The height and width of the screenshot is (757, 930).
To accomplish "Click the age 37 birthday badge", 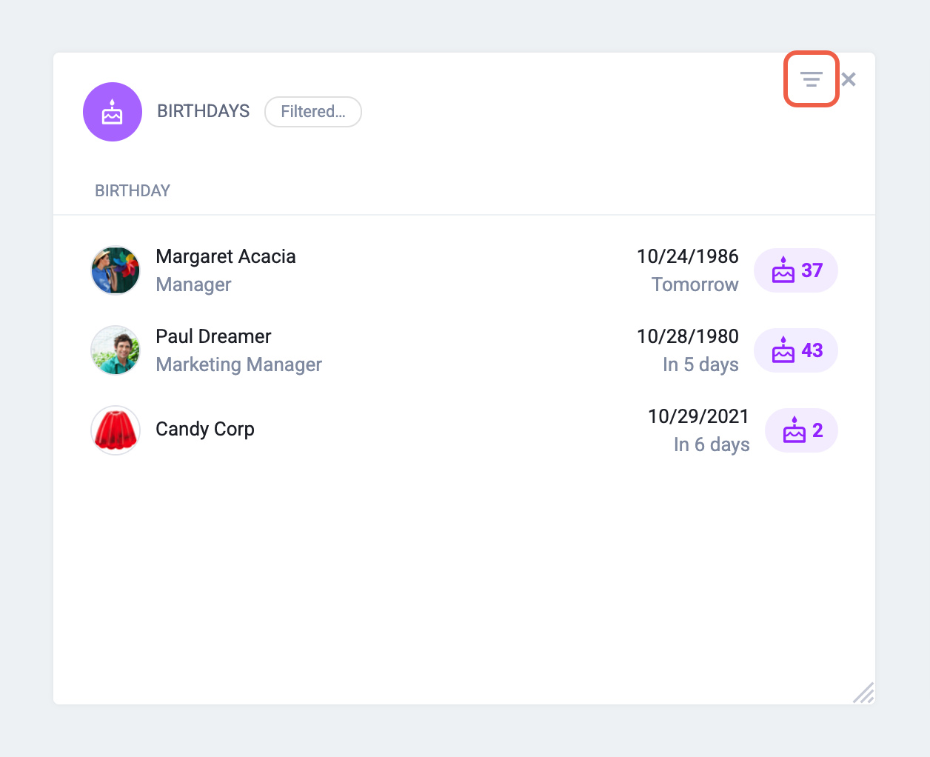I will [x=796, y=270].
